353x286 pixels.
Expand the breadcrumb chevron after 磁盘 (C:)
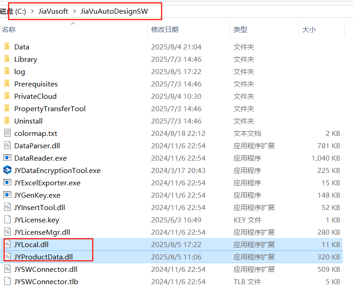pos(32,11)
